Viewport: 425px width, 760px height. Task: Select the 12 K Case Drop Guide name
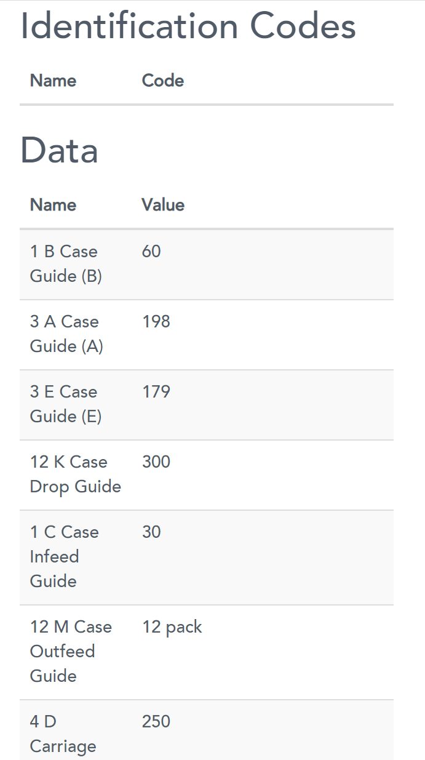(x=75, y=474)
